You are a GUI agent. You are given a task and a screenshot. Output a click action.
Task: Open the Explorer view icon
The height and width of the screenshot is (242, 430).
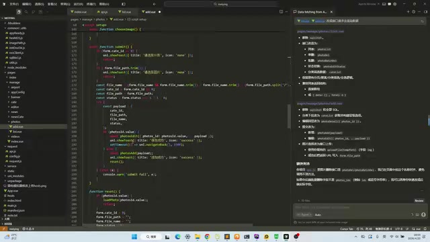[19, 12]
